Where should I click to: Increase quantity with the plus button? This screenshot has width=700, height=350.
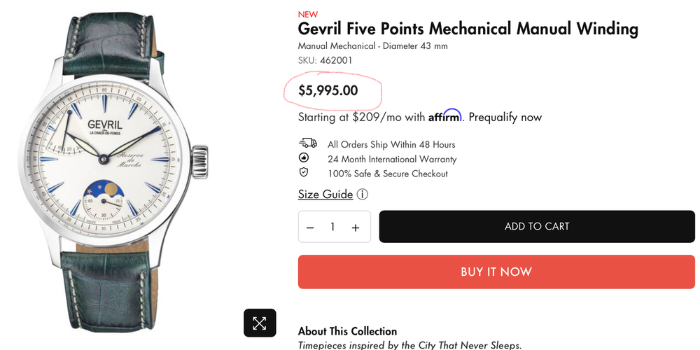tap(356, 227)
